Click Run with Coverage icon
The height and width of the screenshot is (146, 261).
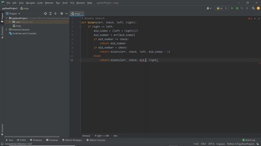coord(242,8)
